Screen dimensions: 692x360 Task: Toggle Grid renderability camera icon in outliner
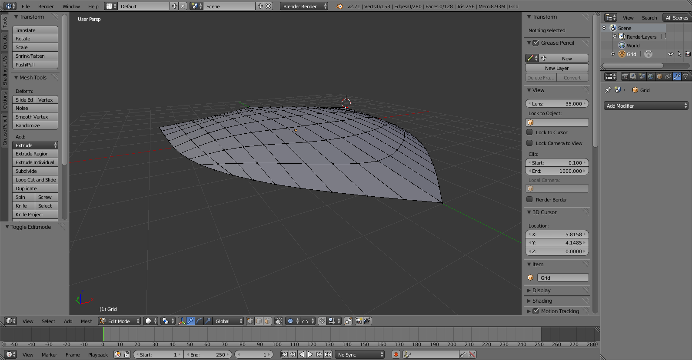point(688,54)
